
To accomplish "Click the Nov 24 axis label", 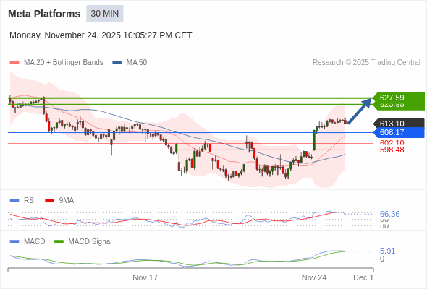I will [x=314, y=277].
